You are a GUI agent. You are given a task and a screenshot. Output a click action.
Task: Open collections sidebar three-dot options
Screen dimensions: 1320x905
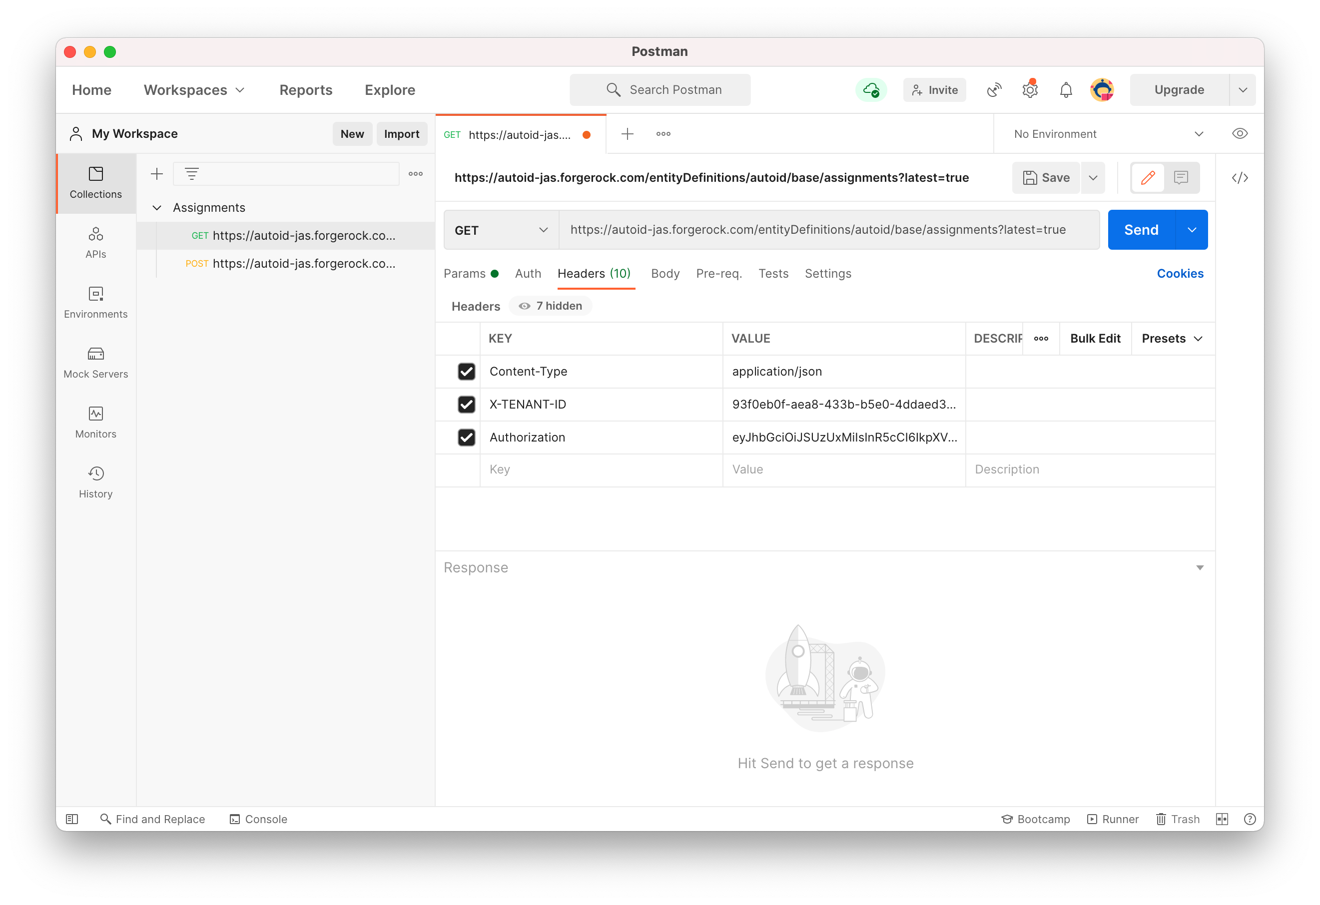(415, 174)
